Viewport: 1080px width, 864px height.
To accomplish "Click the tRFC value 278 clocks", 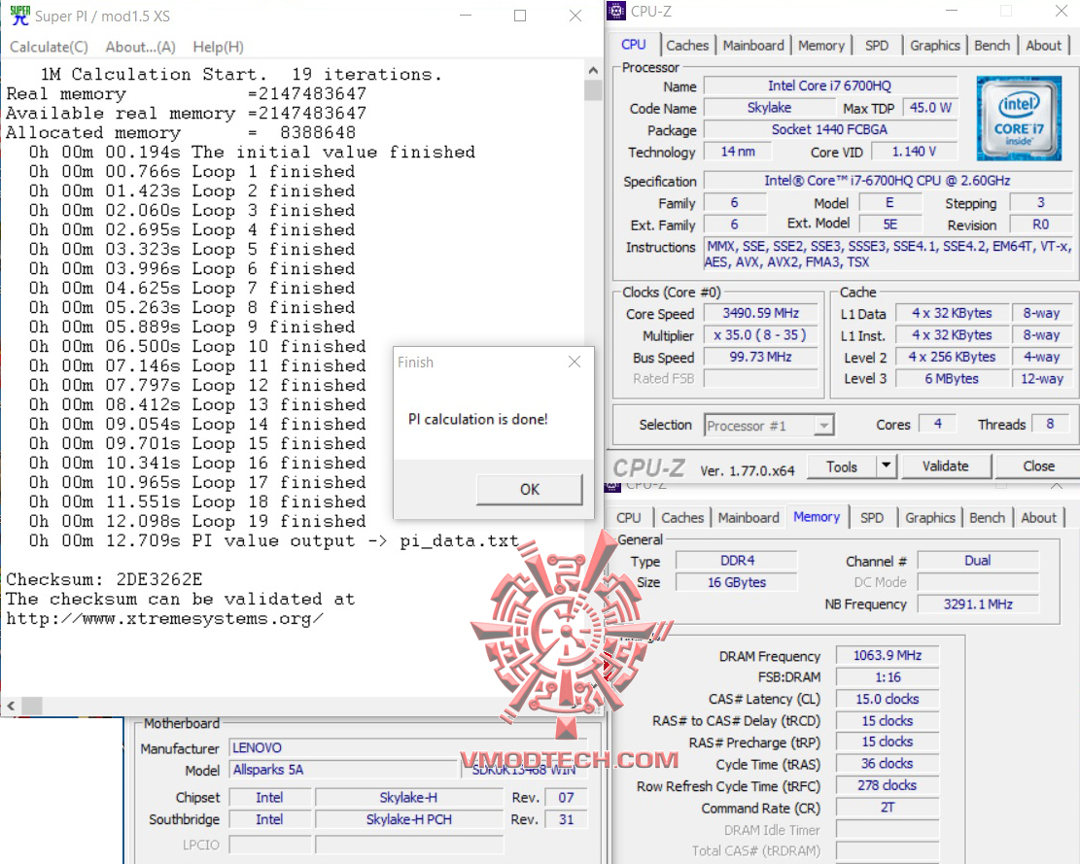I will pyautogui.click(x=888, y=785).
